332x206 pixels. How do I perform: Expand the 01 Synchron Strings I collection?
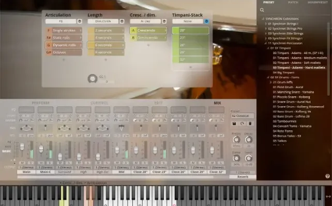[x=266, y=24]
